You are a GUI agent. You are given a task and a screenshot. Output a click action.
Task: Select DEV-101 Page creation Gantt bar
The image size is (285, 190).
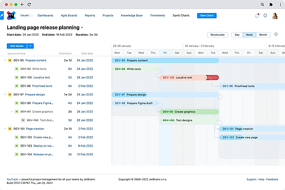click(252, 129)
